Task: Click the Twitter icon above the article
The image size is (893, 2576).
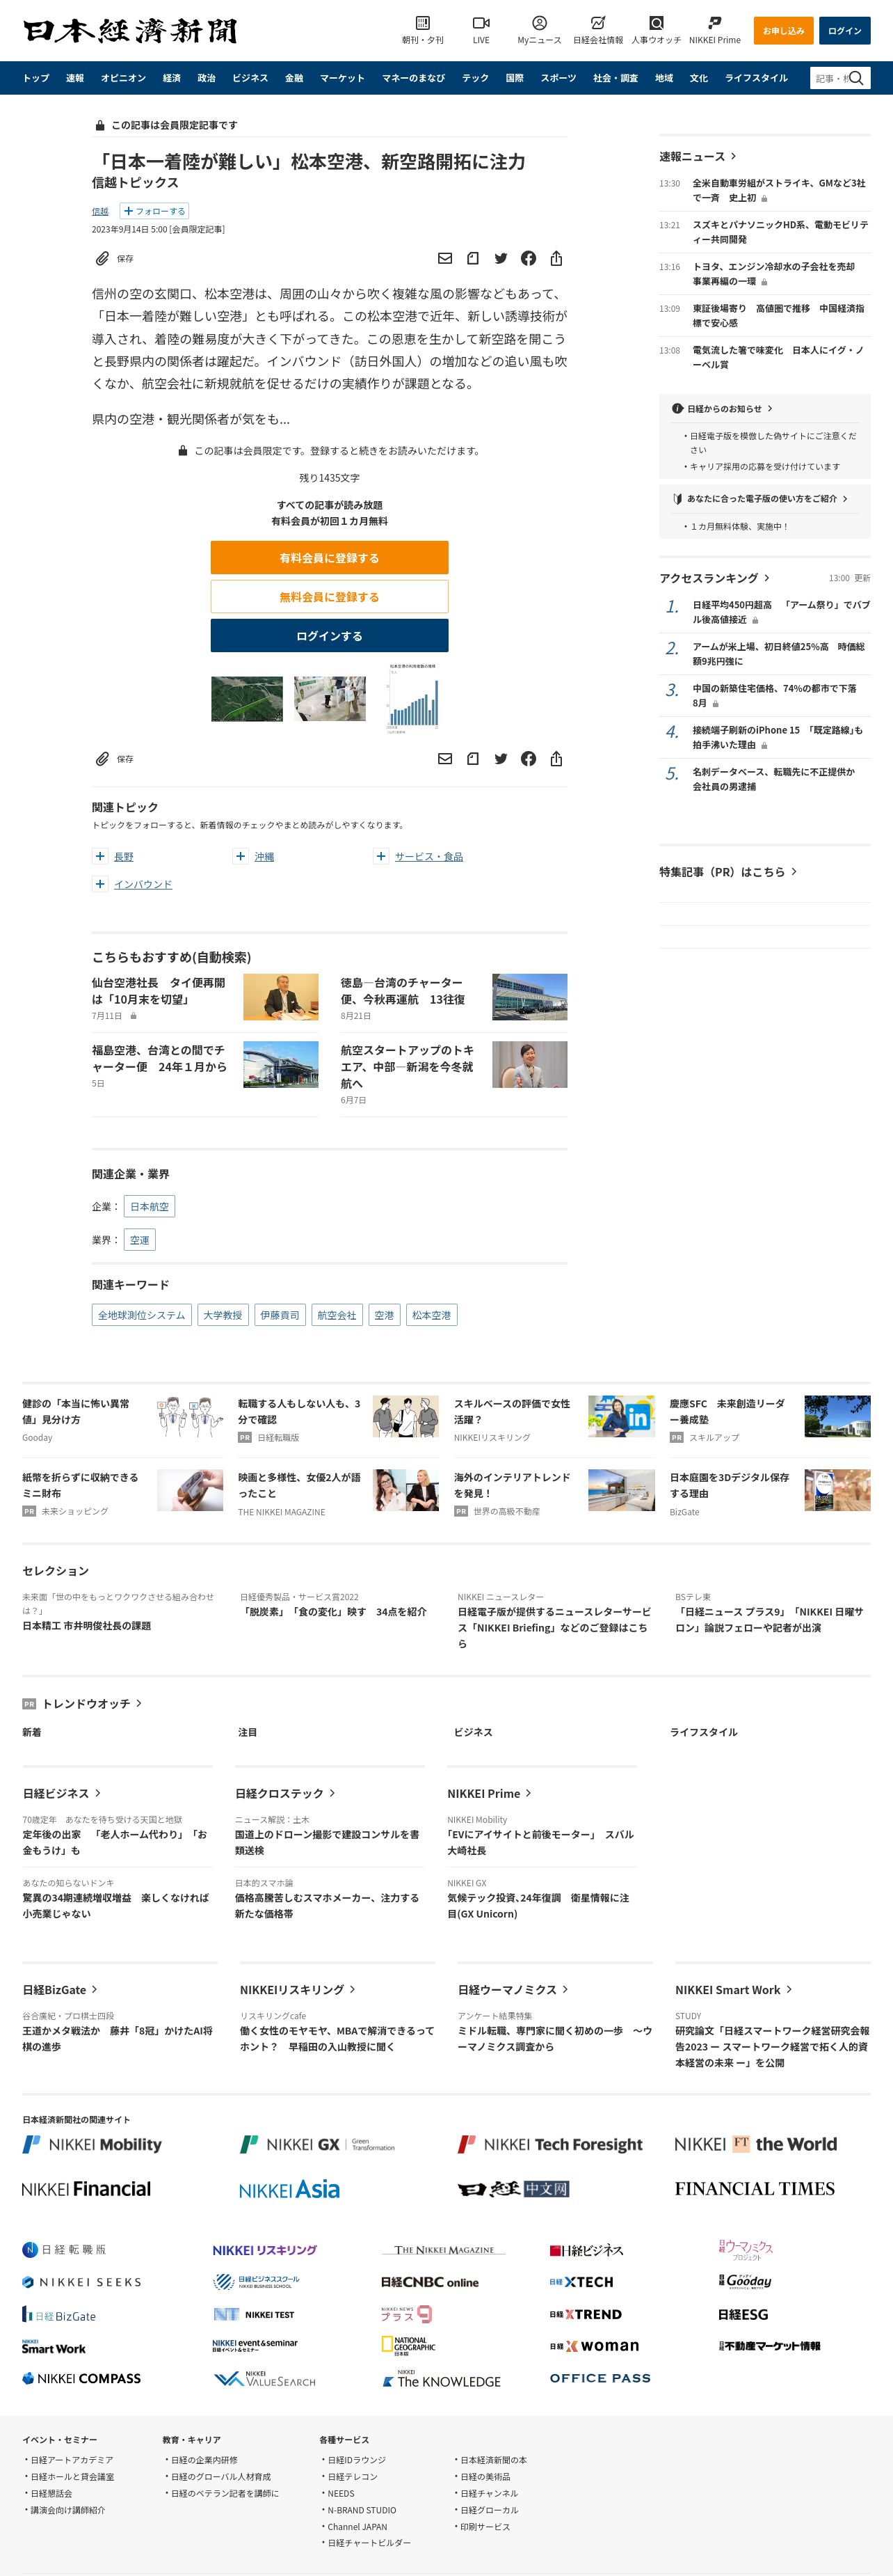Action: (501, 258)
